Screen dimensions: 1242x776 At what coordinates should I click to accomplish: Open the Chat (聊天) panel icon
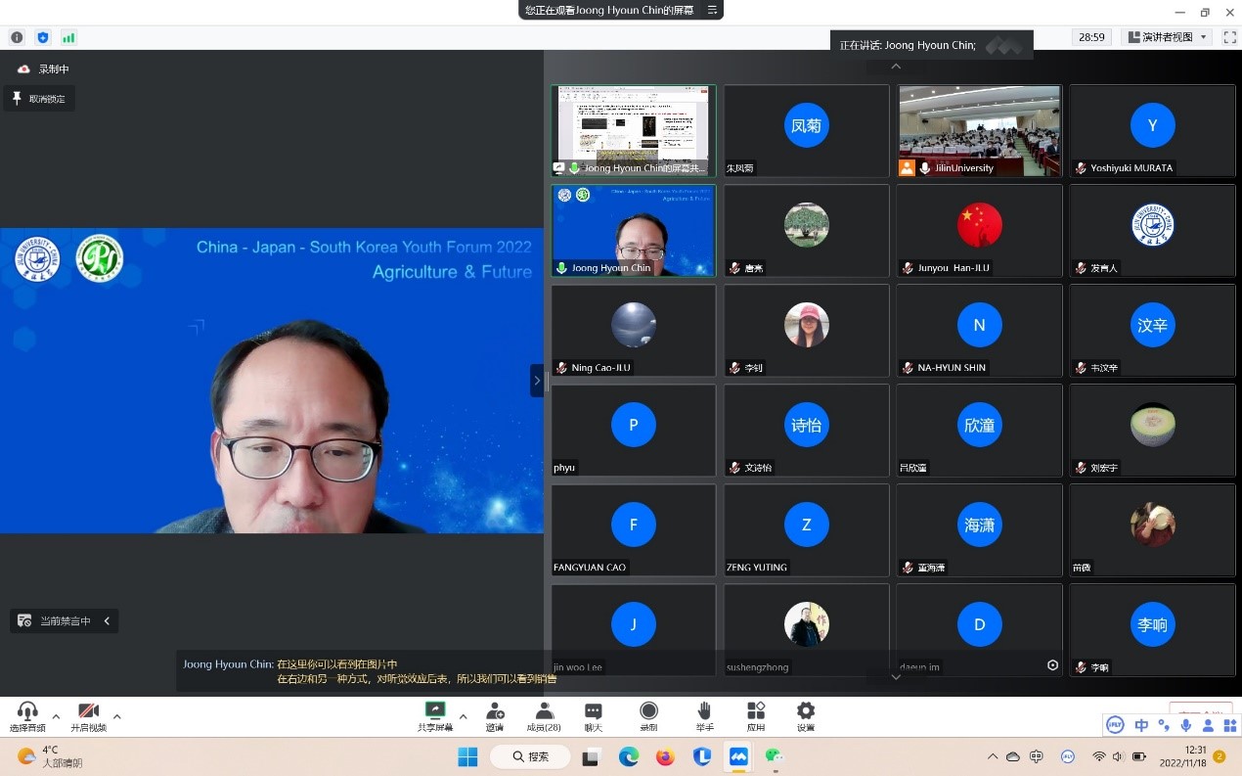click(593, 711)
